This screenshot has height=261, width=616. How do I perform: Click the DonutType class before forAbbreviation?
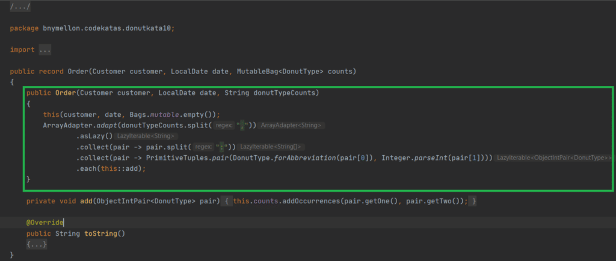coord(251,158)
